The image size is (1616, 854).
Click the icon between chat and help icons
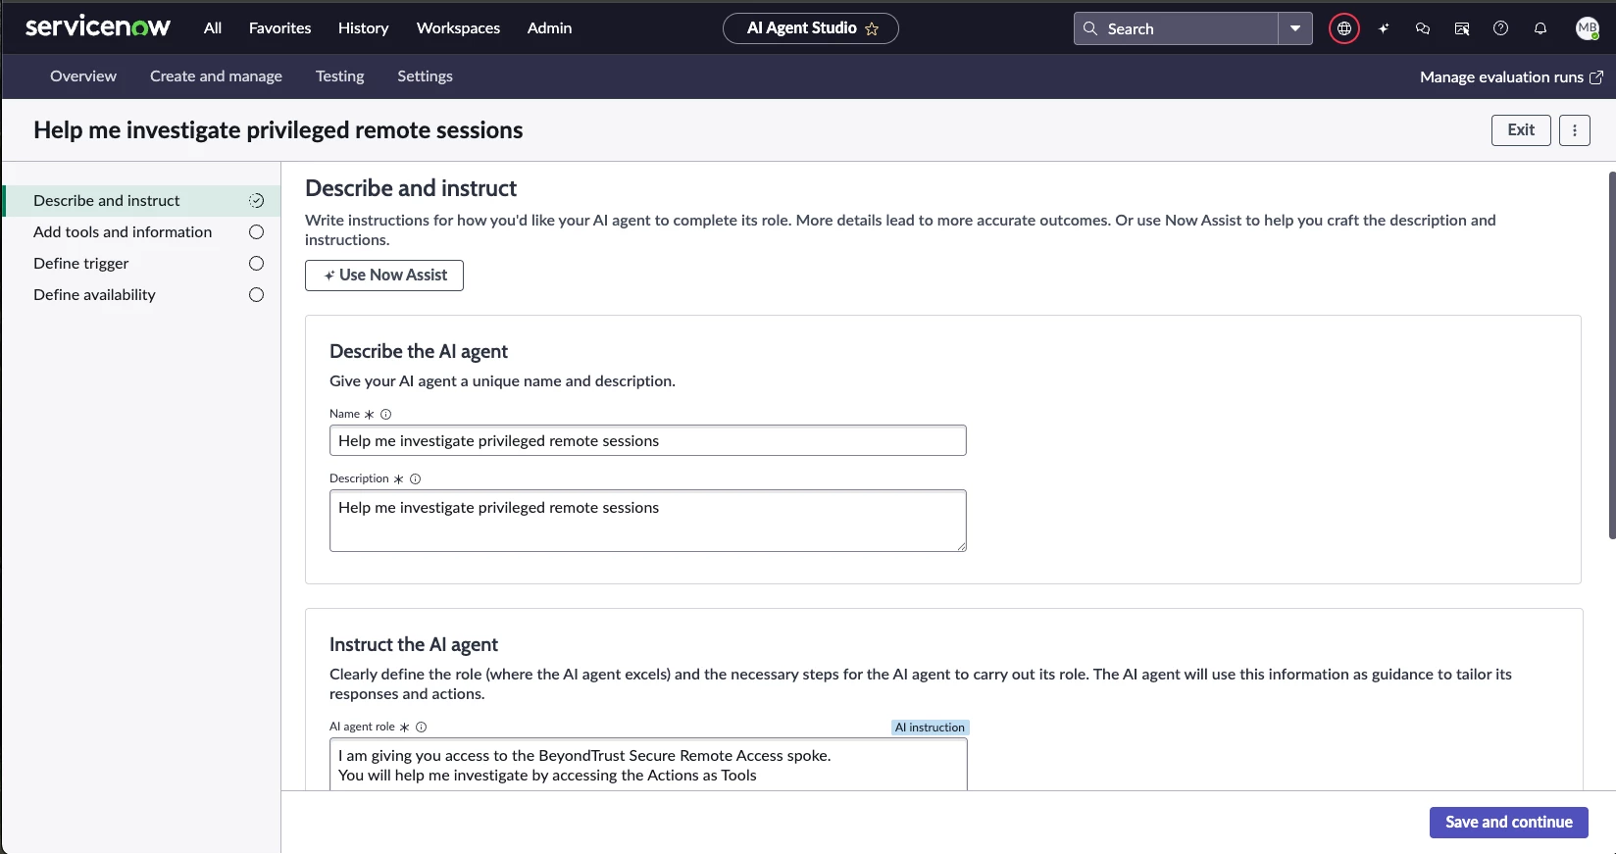pos(1462,28)
